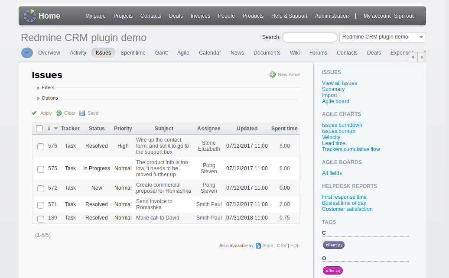Click the blue plus tab button

[27, 53]
